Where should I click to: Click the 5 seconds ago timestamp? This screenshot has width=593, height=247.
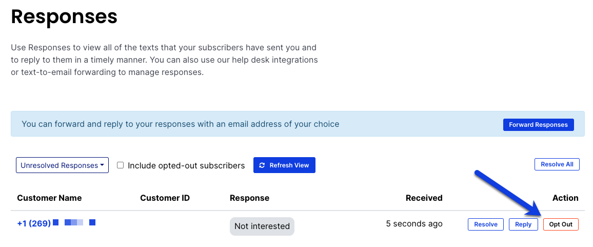[414, 223]
